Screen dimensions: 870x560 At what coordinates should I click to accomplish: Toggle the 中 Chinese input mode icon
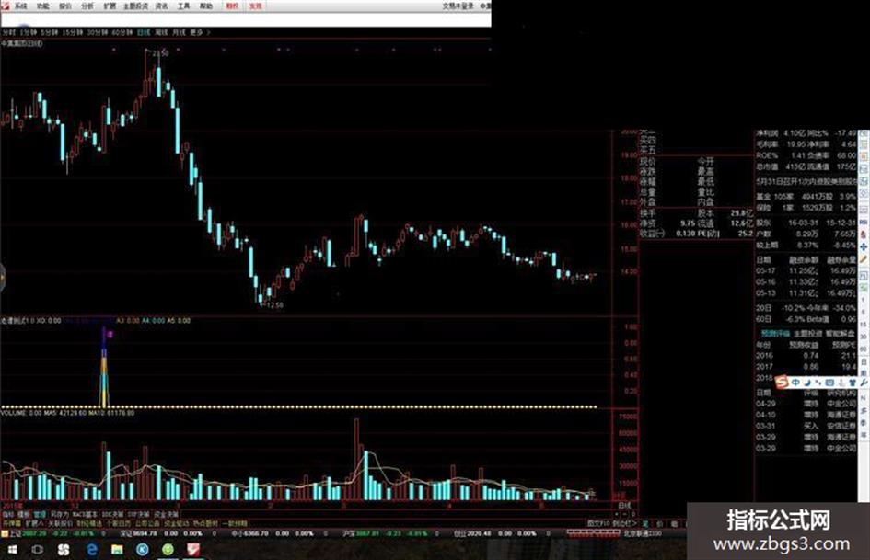click(x=795, y=383)
